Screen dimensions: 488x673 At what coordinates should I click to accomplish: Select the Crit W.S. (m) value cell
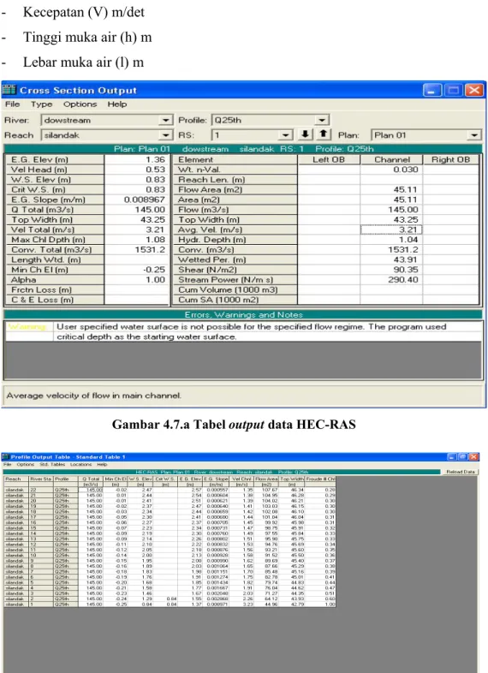click(137, 189)
